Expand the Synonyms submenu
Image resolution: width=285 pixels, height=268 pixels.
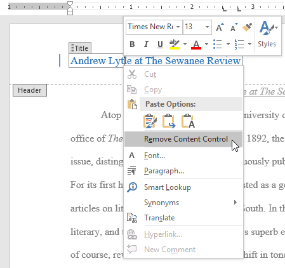tap(183, 203)
